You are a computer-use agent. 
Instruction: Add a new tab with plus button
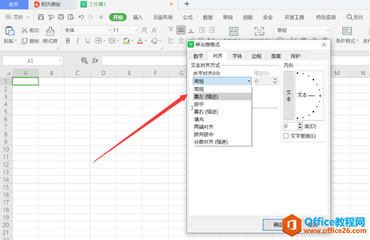(187, 4)
